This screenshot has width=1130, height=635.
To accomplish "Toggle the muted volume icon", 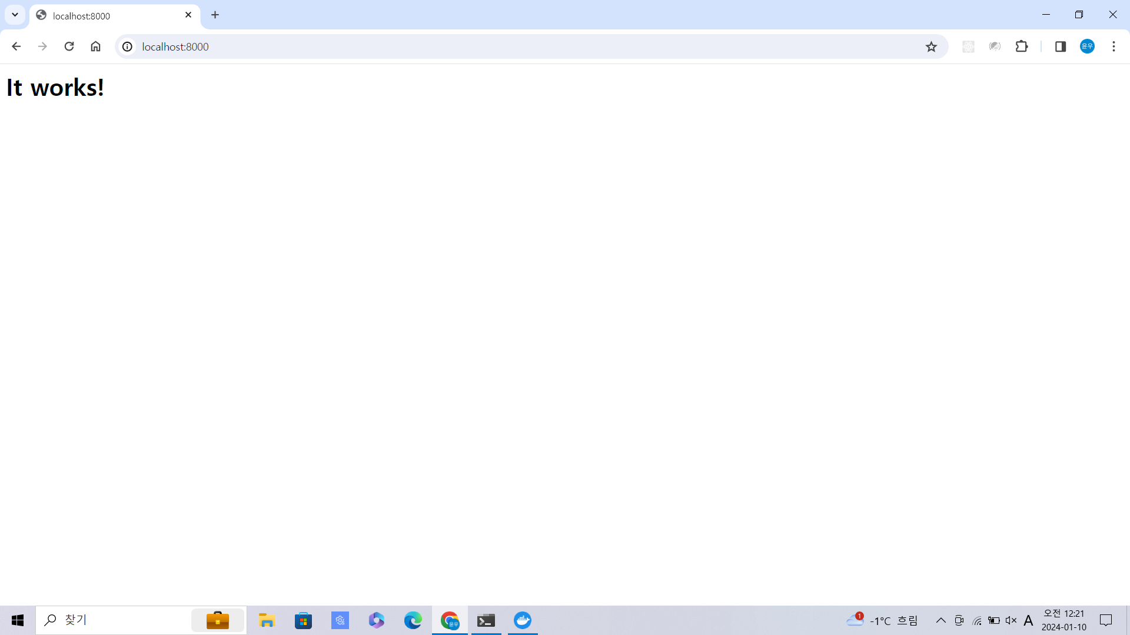I will point(1011,620).
